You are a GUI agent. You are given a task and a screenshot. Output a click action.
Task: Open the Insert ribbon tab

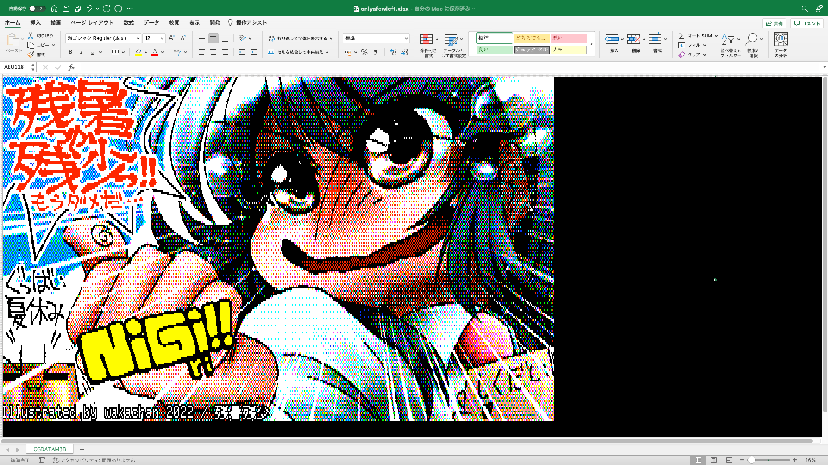[x=35, y=23]
